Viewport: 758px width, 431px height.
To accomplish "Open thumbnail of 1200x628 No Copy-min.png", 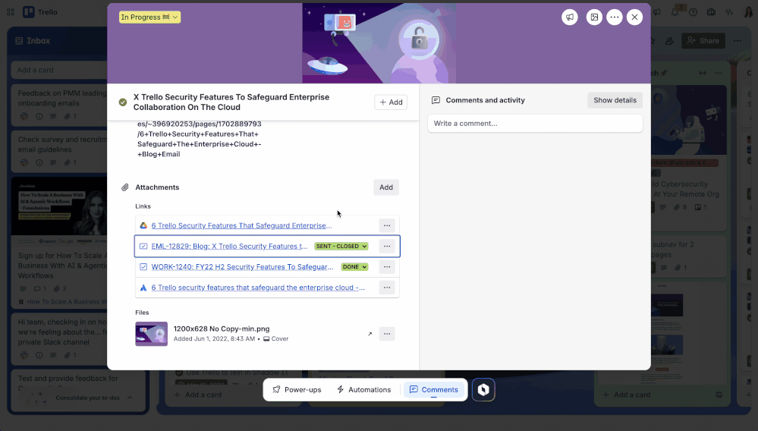I will click(x=151, y=334).
